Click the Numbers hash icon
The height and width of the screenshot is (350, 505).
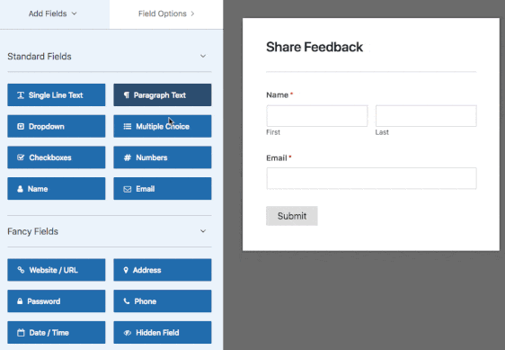(x=128, y=157)
